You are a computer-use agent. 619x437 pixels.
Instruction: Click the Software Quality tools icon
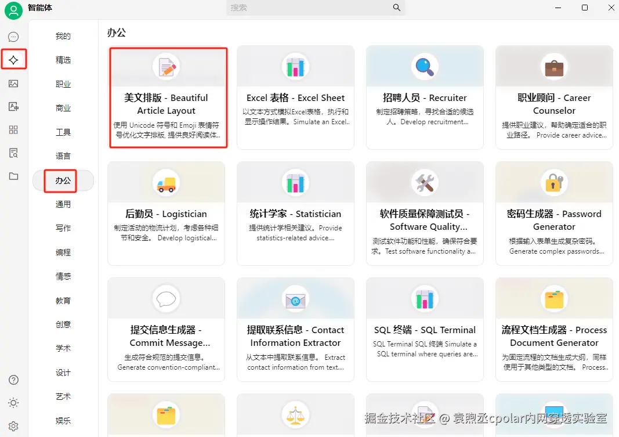coord(425,183)
